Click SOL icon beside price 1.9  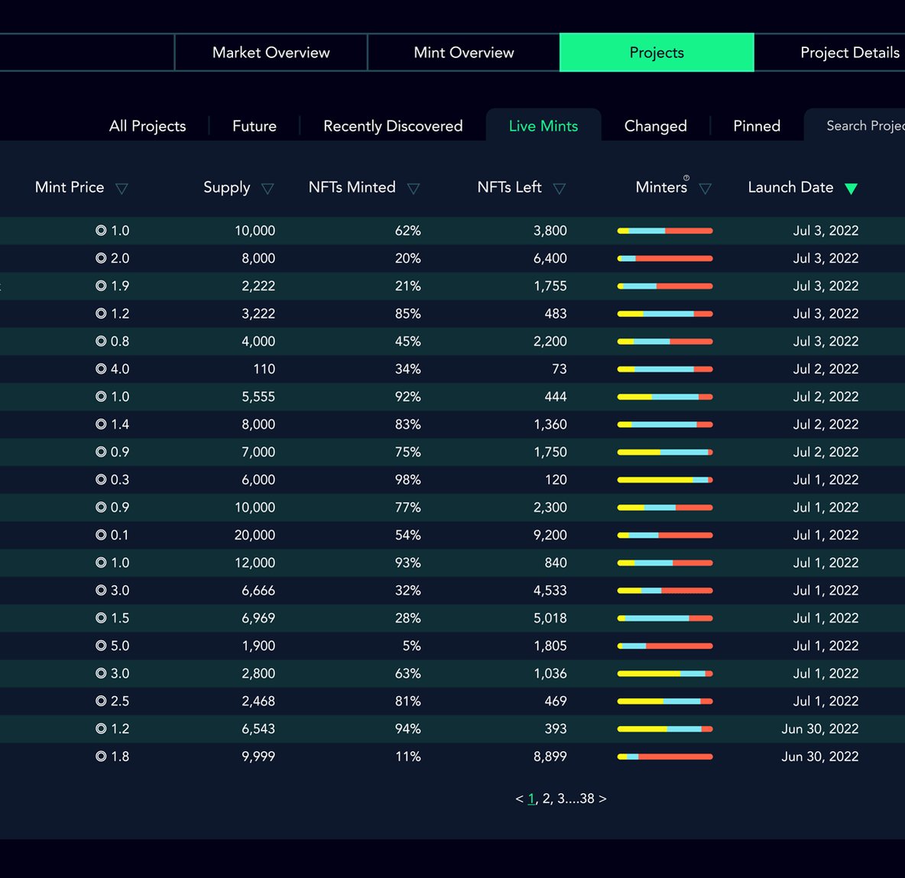point(101,286)
